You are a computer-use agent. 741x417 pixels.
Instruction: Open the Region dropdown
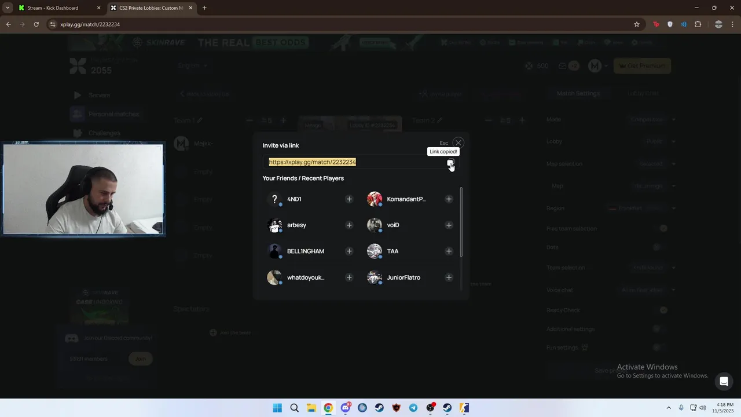(x=642, y=208)
